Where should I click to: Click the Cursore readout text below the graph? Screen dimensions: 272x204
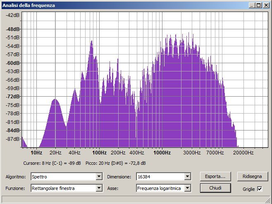pyautogui.click(x=54, y=164)
